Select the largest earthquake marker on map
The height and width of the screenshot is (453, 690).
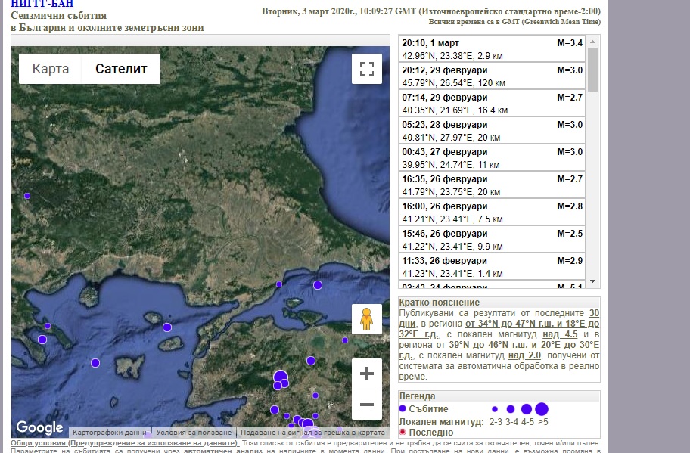coord(281,377)
